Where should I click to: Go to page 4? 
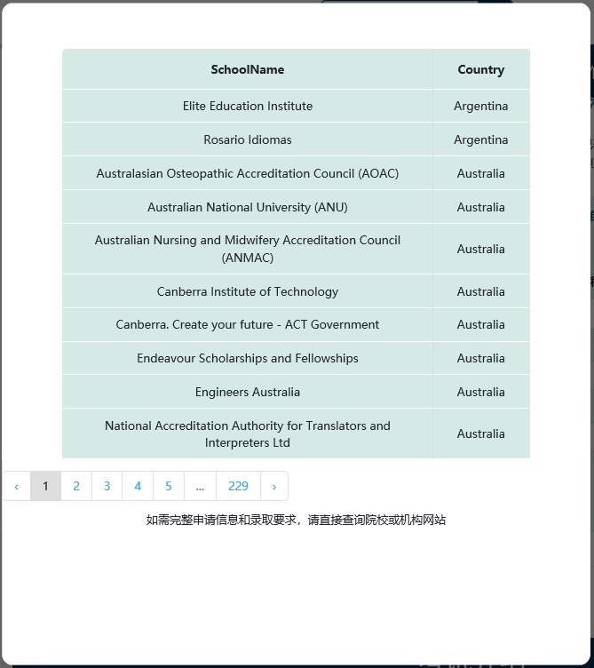pos(138,486)
